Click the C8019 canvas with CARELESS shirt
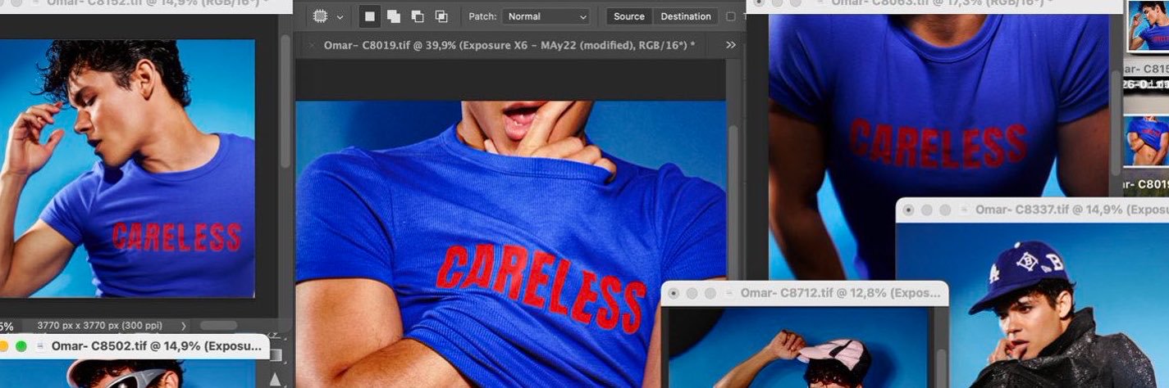This screenshot has width=1169, height=388. (x=510, y=244)
